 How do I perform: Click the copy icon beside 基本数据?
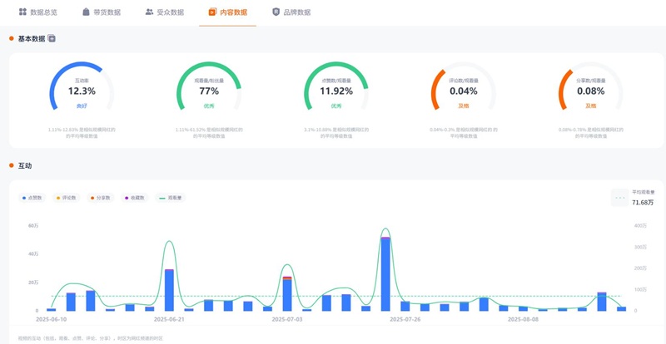[52, 39]
